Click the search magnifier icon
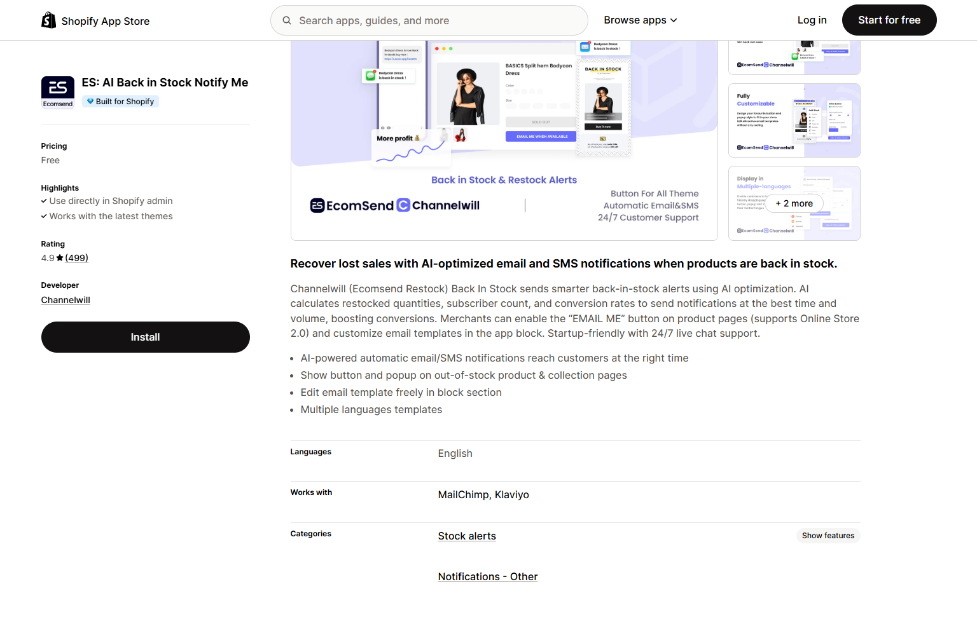Screen dimensions: 977x631 [x=287, y=20]
